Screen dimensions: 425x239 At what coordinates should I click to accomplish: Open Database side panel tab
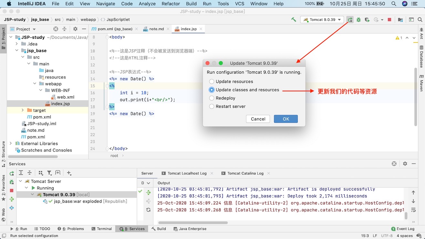(421, 56)
